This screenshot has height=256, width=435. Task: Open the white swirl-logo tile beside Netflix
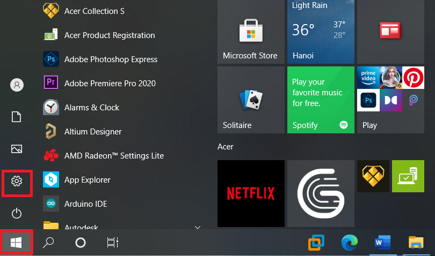[321, 193]
